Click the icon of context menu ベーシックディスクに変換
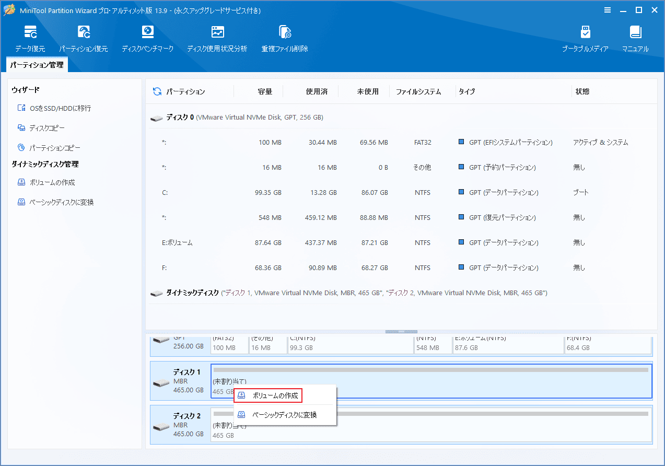Screen dimensions: 665x466 point(241,415)
